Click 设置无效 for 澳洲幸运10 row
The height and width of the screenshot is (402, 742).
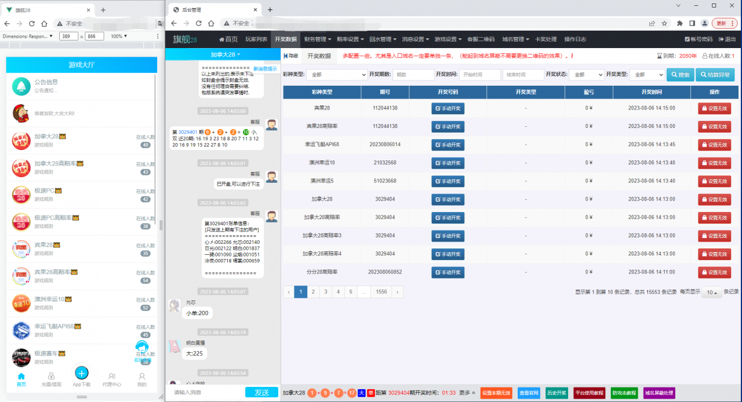tap(714, 163)
